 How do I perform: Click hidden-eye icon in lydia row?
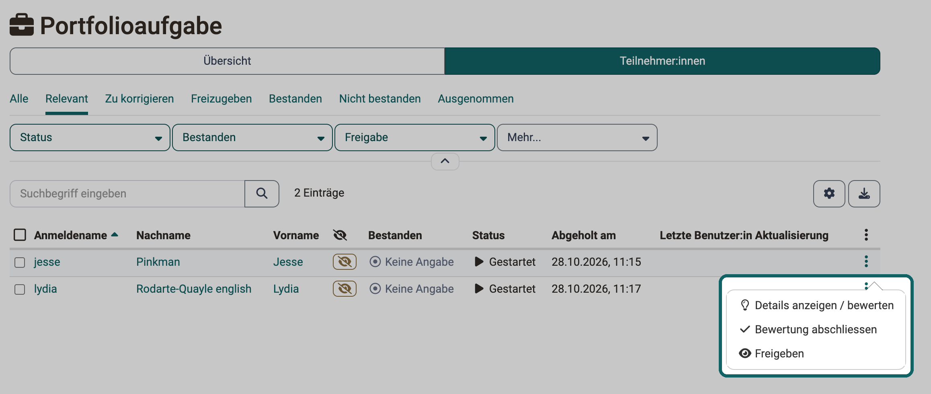pyautogui.click(x=345, y=289)
